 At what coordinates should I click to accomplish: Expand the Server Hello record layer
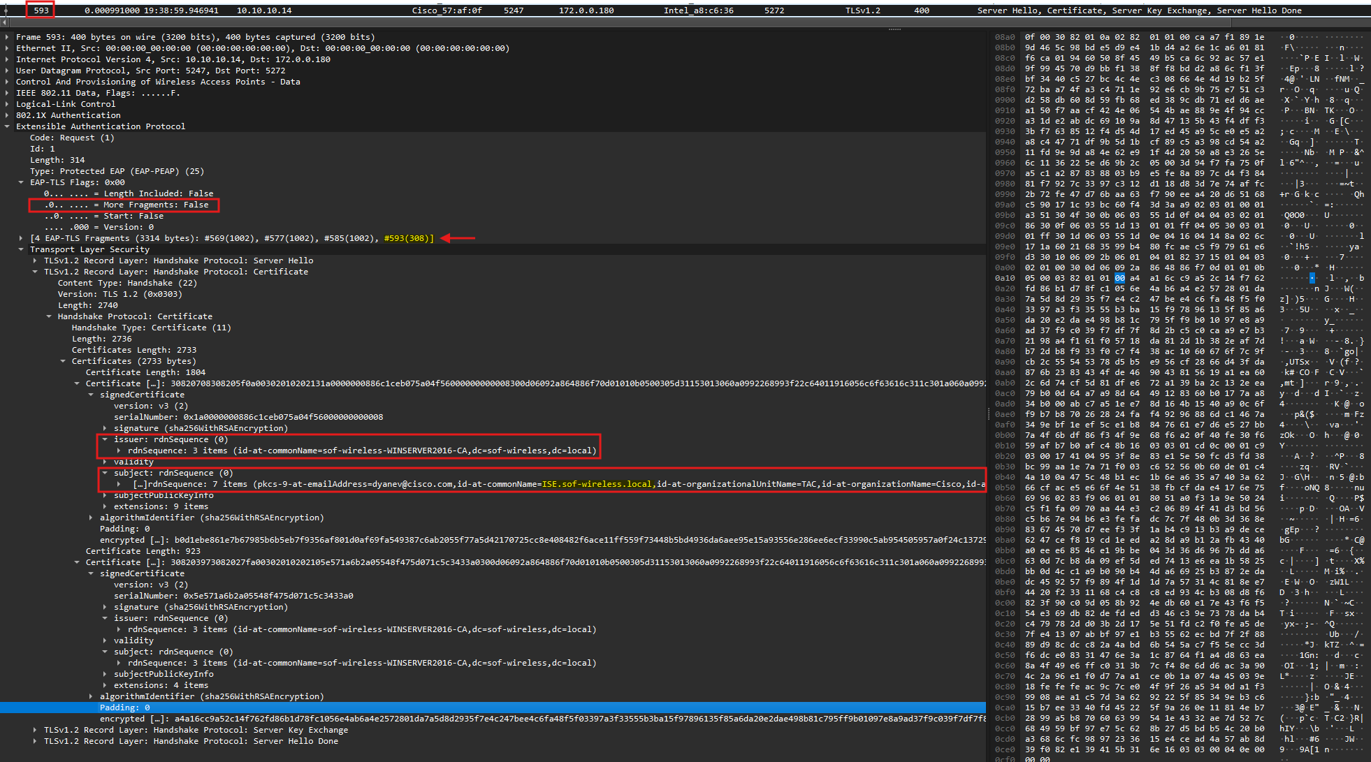[x=35, y=261]
